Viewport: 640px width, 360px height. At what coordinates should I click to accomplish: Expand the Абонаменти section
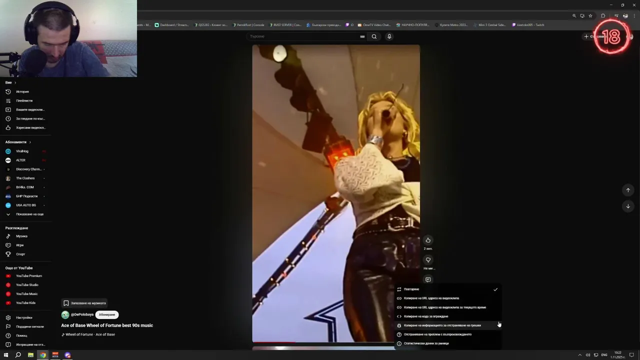tap(18, 142)
